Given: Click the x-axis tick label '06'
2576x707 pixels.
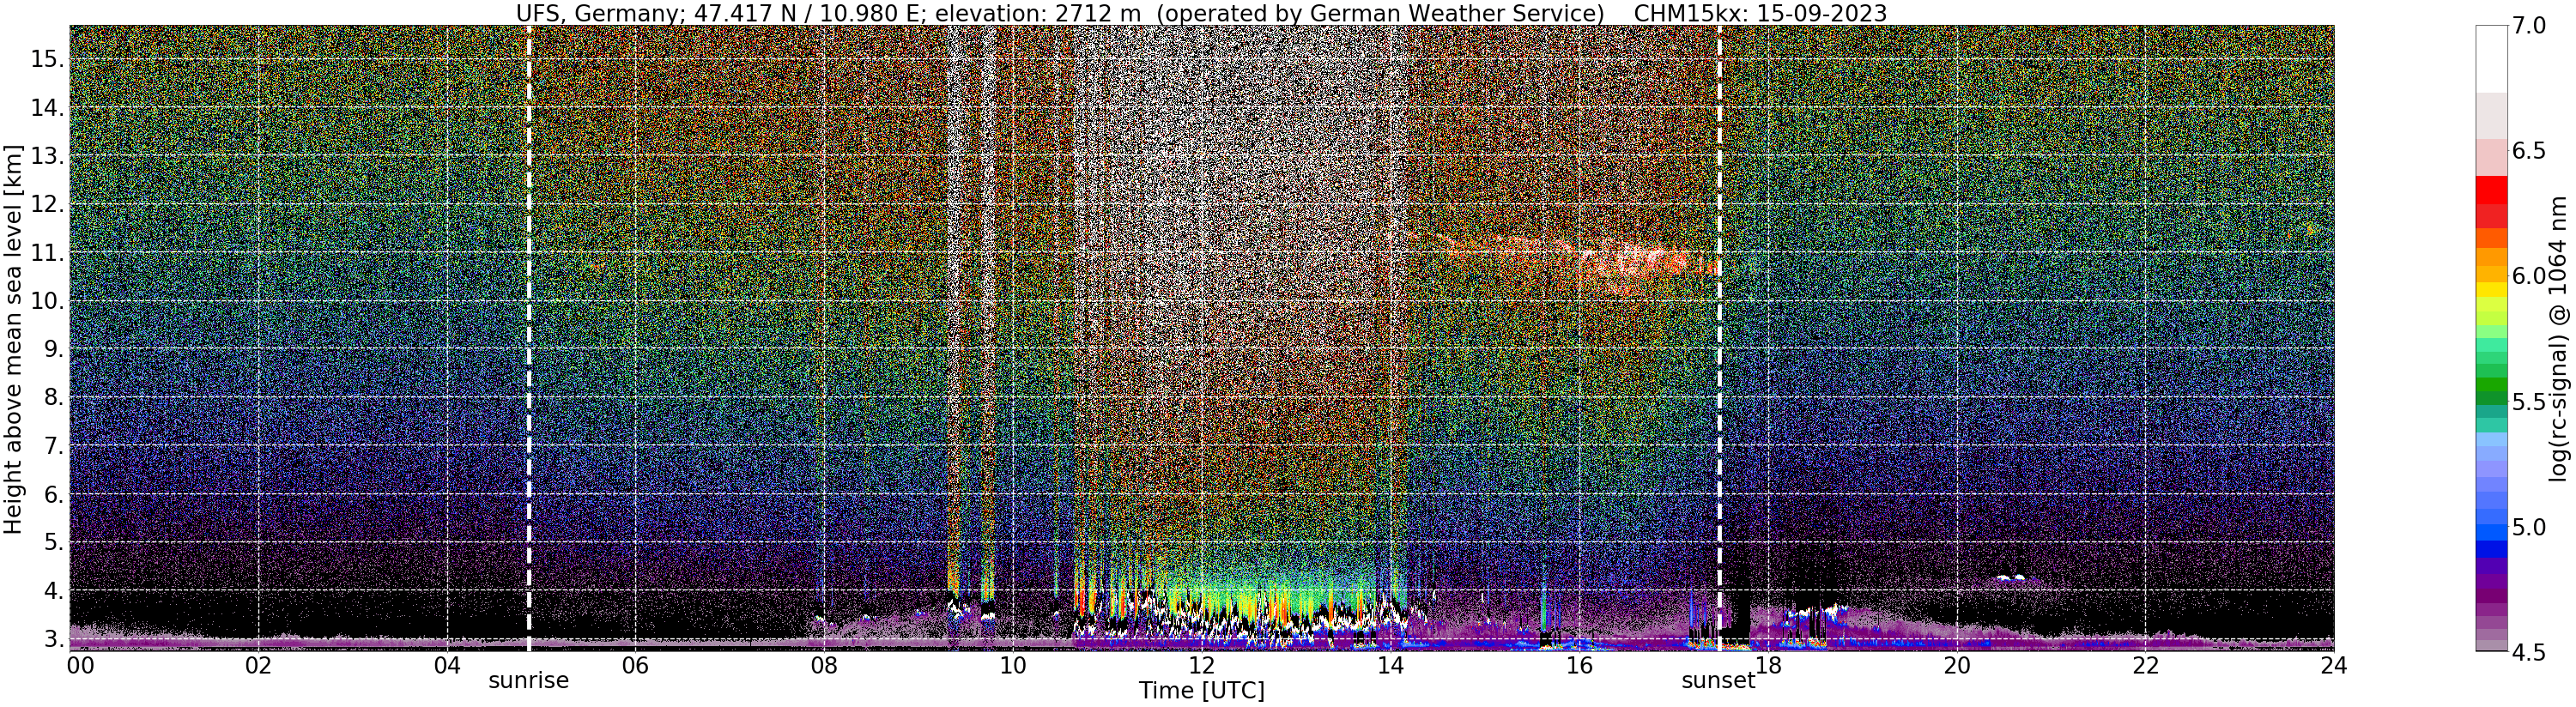Looking at the screenshot, I should pyautogui.click(x=636, y=665).
